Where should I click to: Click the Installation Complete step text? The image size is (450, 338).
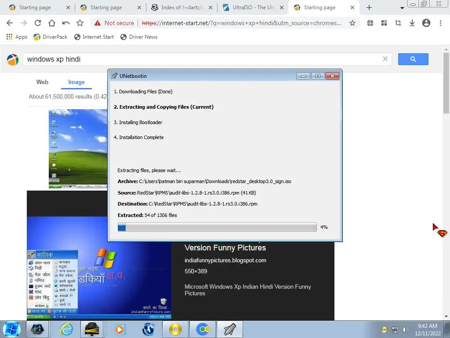pos(138,137)
